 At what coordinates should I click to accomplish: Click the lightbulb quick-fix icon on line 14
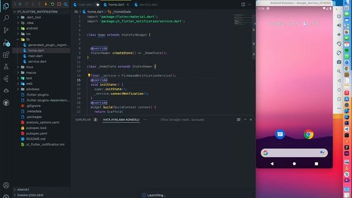89,75
